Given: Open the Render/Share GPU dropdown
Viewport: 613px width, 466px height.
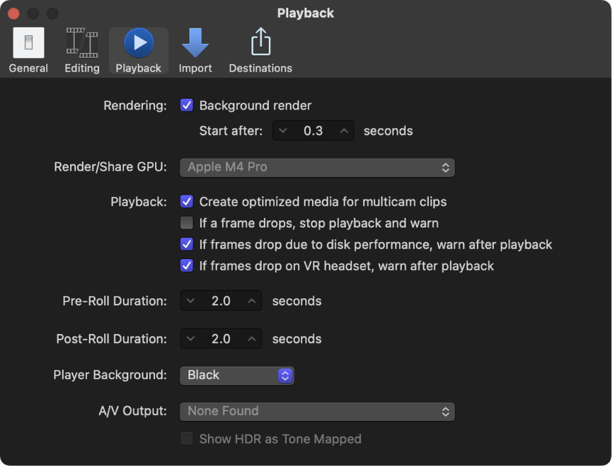Looking at the screenshot, I should pos(317,167).
